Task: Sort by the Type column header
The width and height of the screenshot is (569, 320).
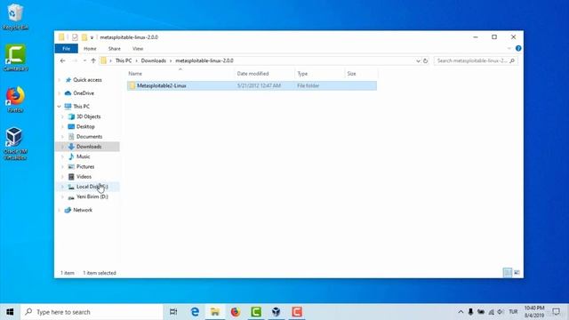Action: pyautogui.click(x=320, y=74)
